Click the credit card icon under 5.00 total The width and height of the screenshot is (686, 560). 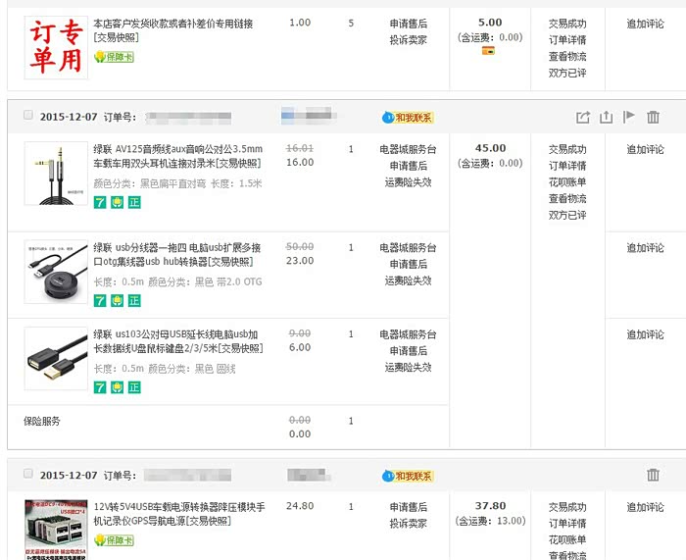coord(488,51)
